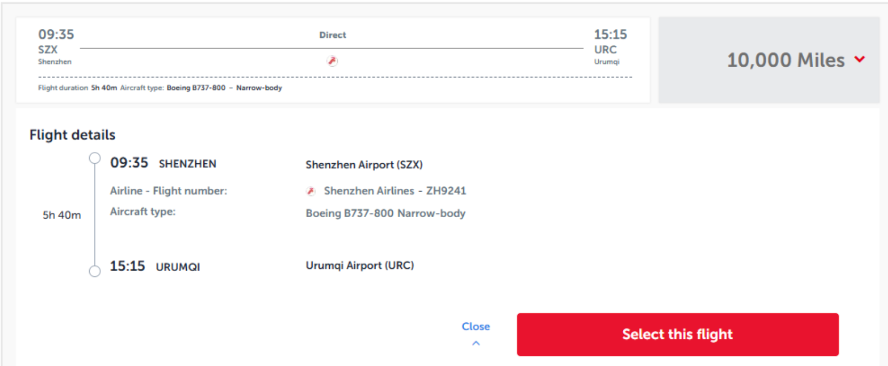Select the 10,000 Miles fare box
The image size is (888, 366).
tap(768, 60)
